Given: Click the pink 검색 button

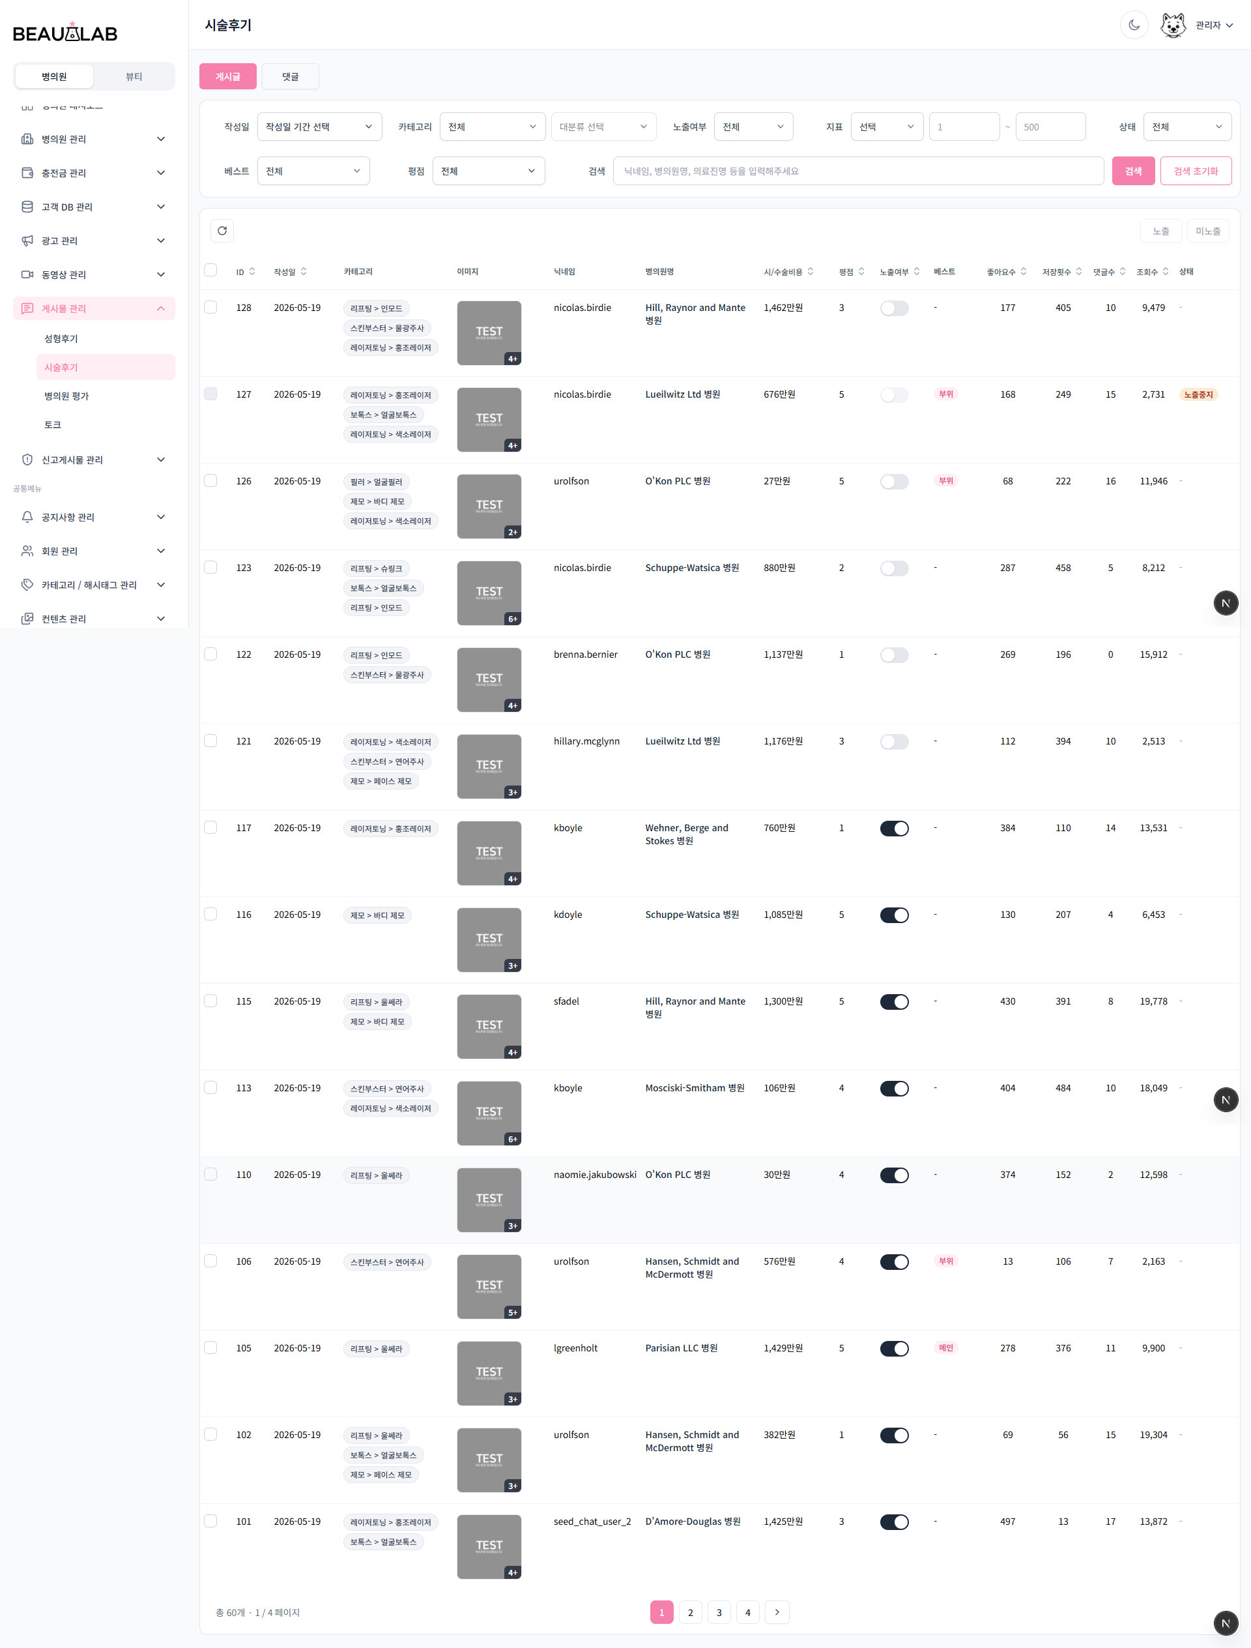Looking at the screenshot, I should (x=1133, y=171).
